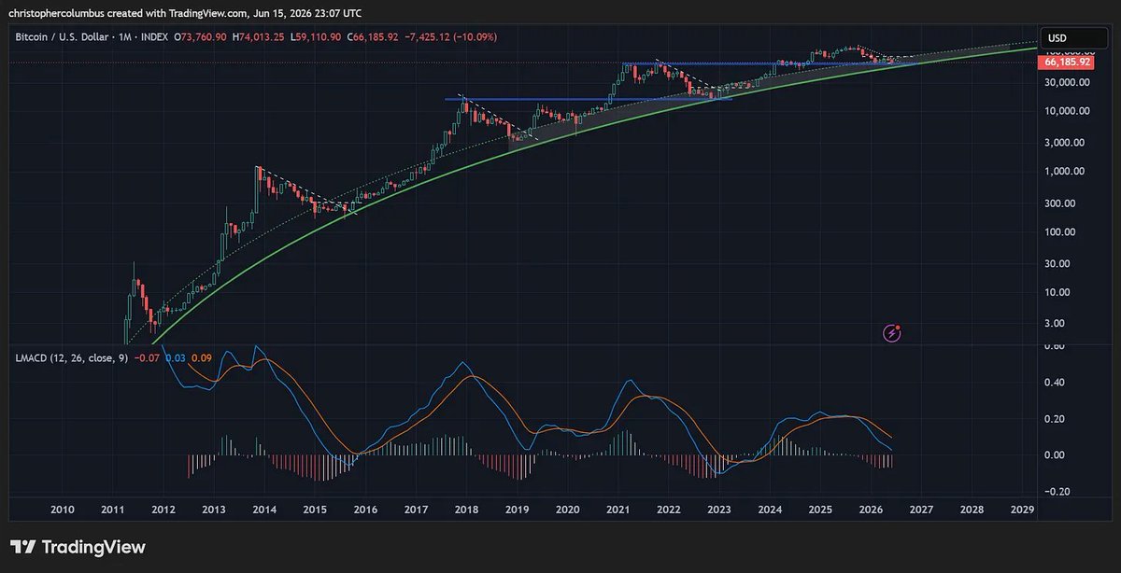Click the 2019 label on time axis
Image resolution: width=1121 pixels, height=573 pixels.
[518, 510]
